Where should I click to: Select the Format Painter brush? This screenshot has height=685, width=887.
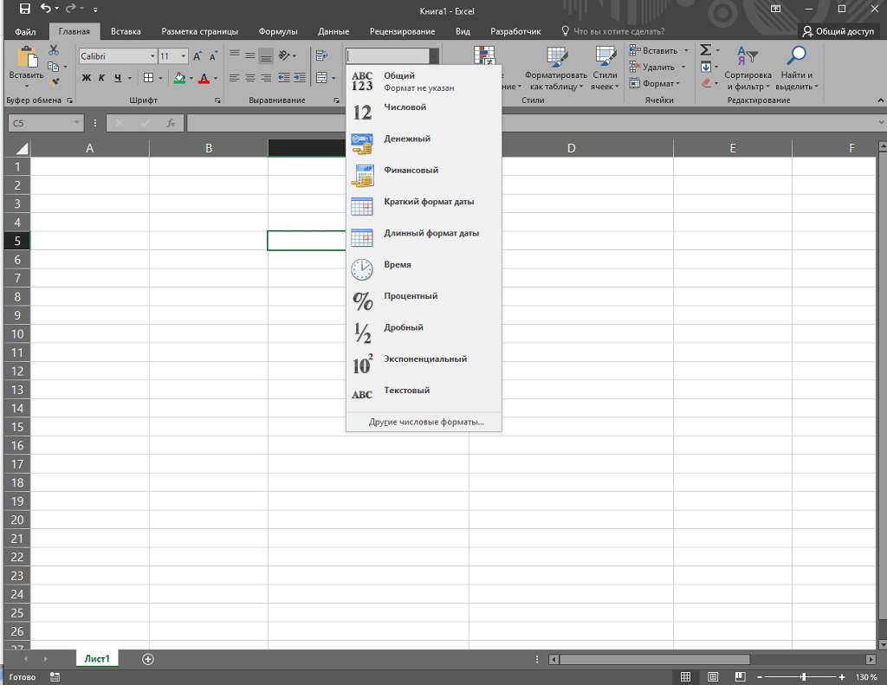click(54, 82)
